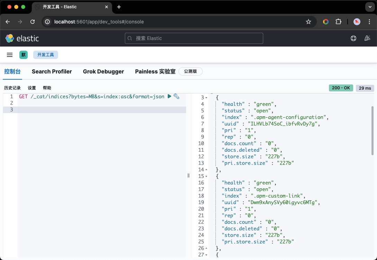Image resolution: width=377 pixels, height=260 pixels.
Task: Click the party popper what's-new icon
Action: (x=367, y=38)
